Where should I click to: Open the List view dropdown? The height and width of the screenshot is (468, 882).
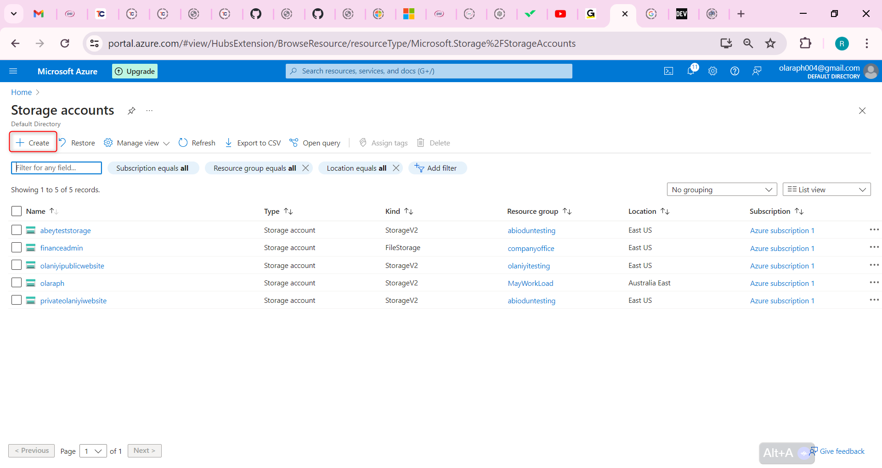coord(826,189)
